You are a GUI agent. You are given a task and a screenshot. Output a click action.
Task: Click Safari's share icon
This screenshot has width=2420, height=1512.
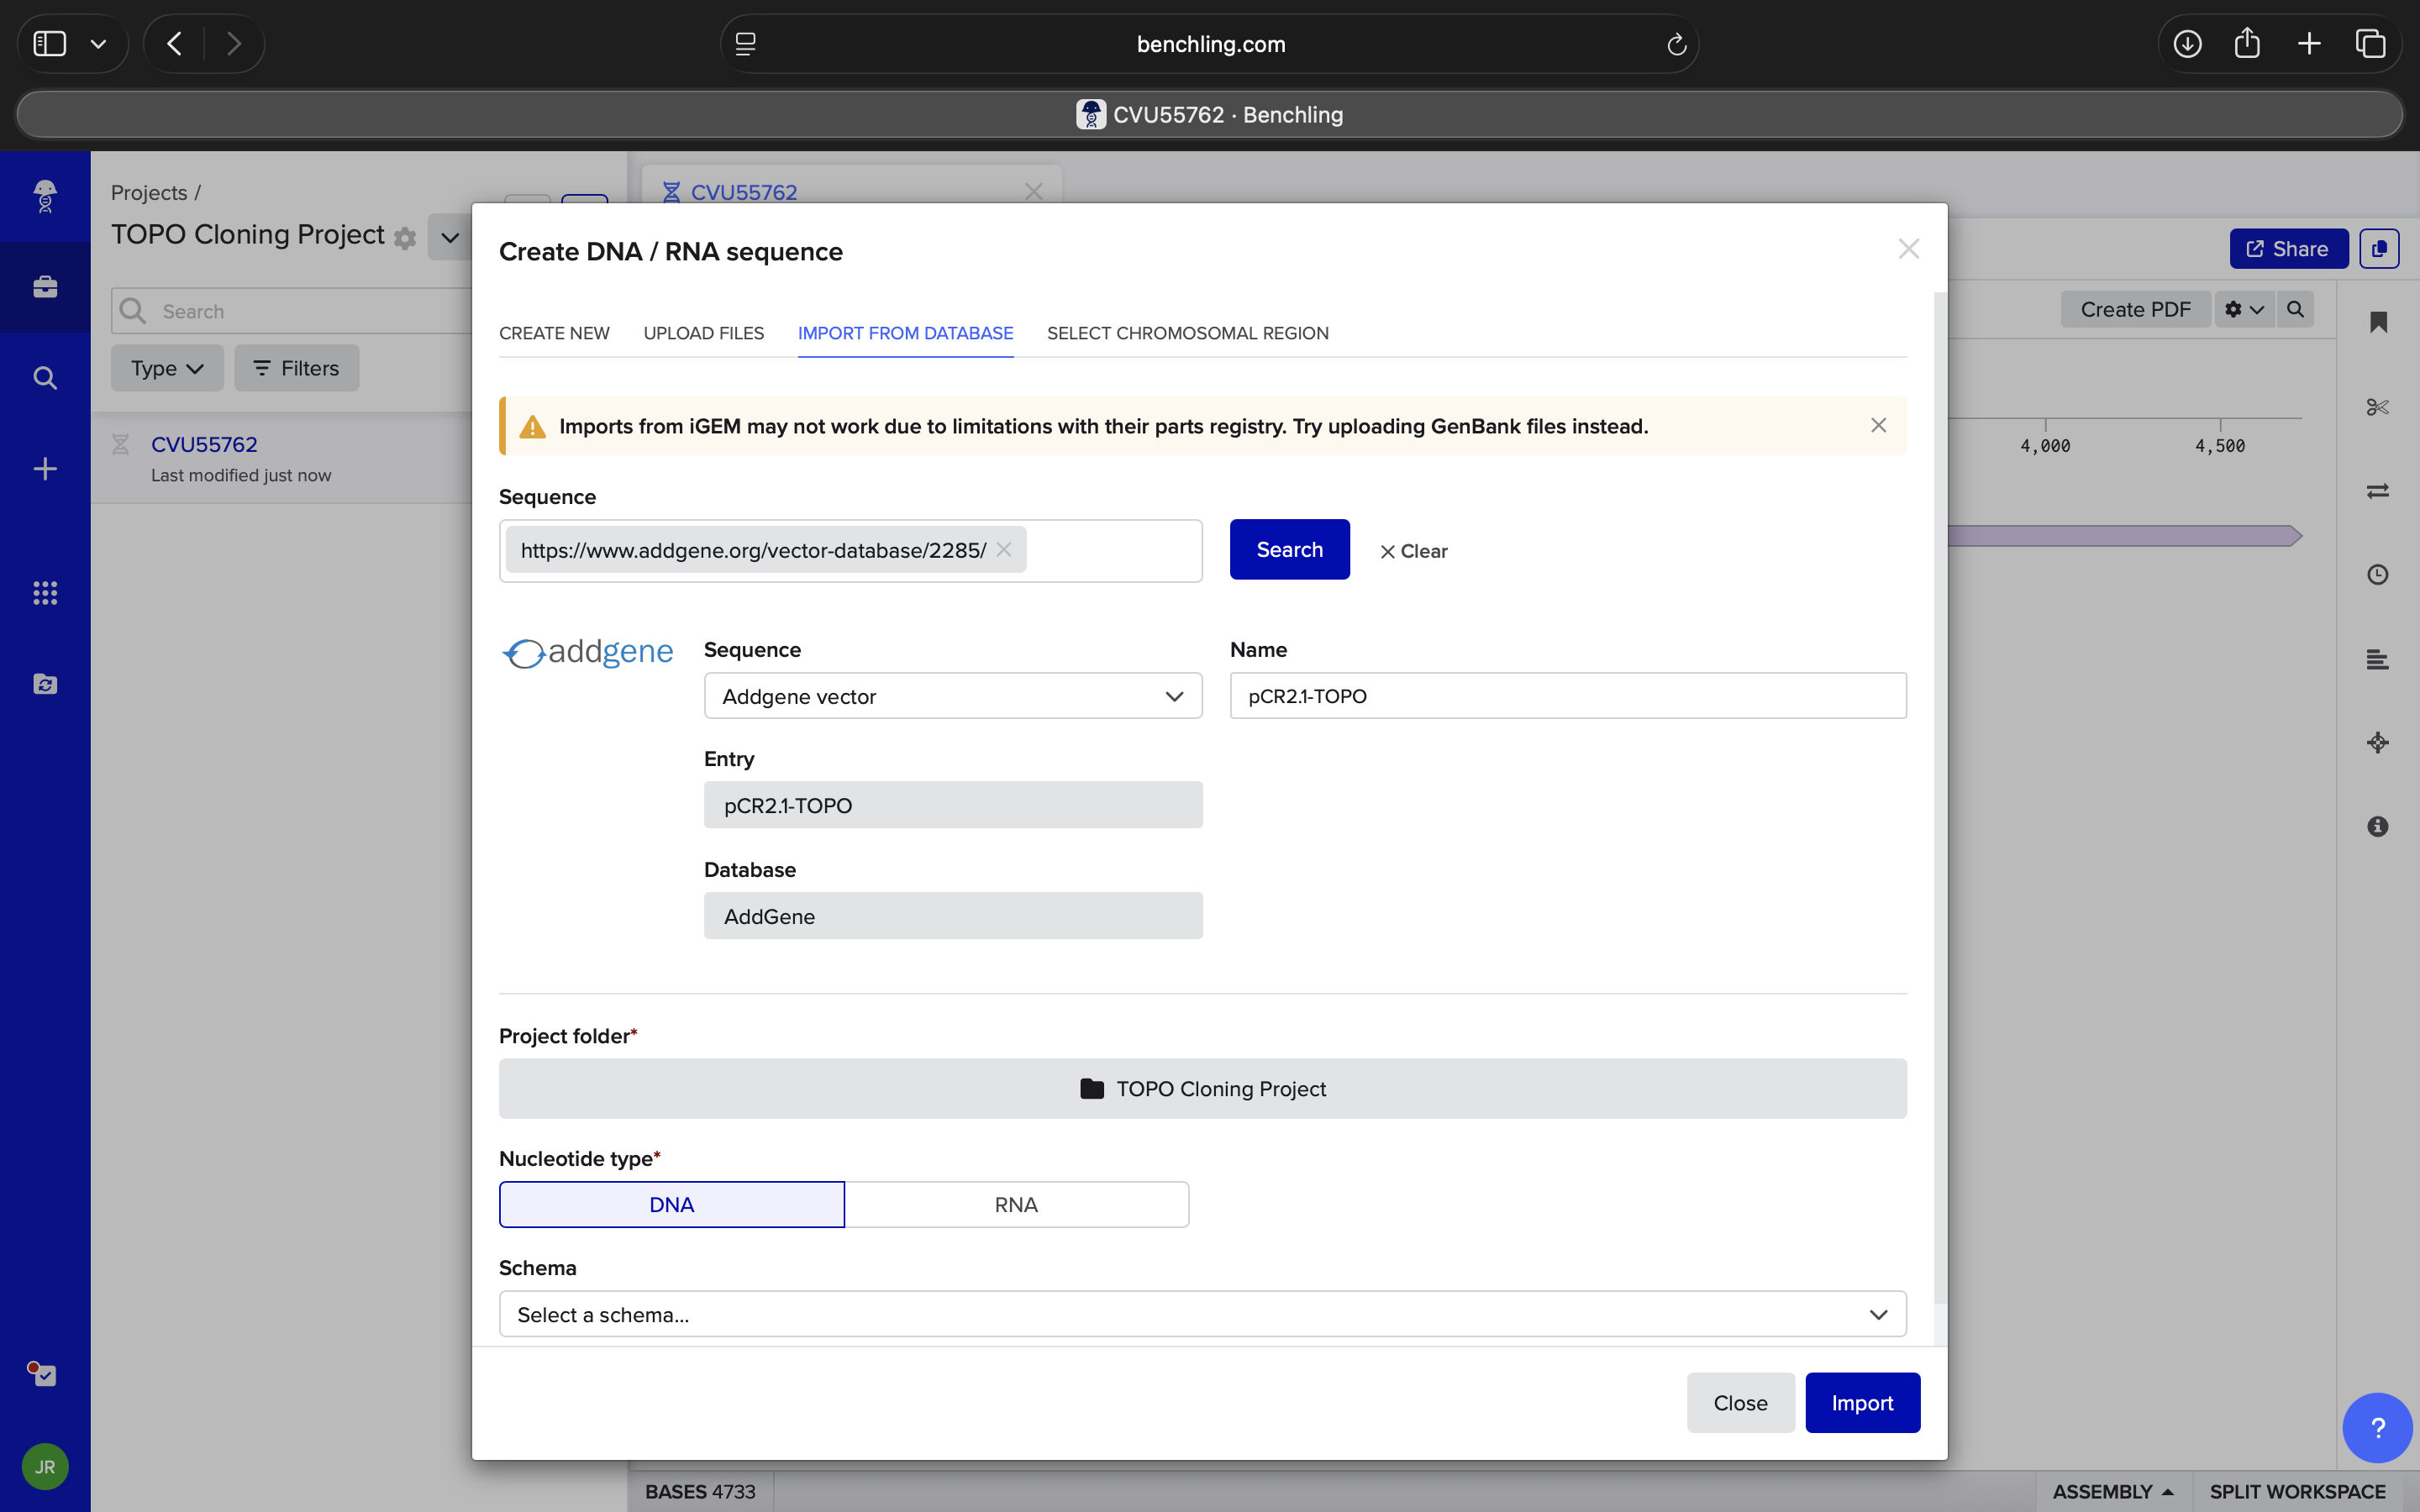pyautogui.click(x=2247, y=43)
